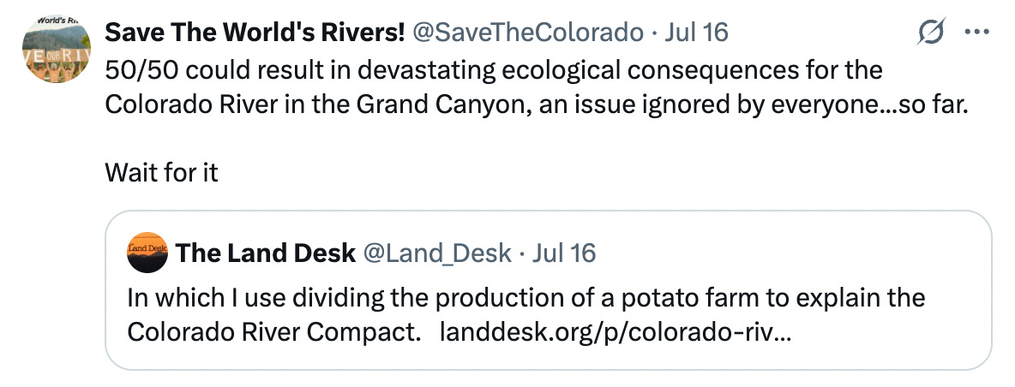Viewport: 1015px width, 387px height.
Task: Follow the landdesk.org/p/colorado-riv… link
Action: (616, 332)
